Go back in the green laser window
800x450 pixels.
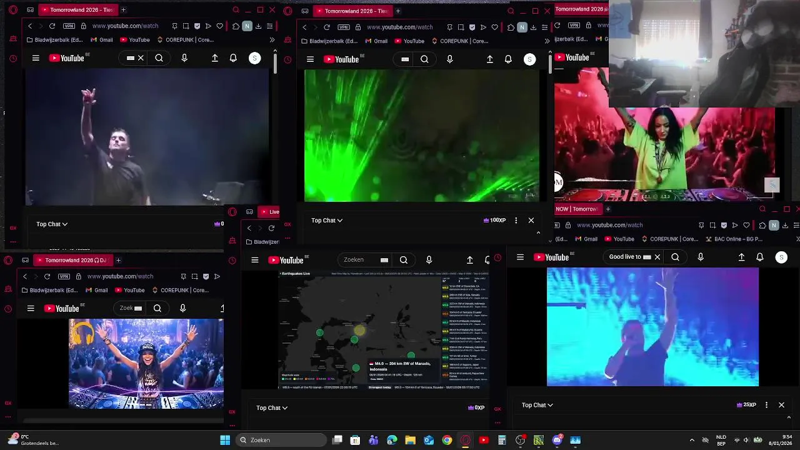pyautogui.click(x=304, y=27)
